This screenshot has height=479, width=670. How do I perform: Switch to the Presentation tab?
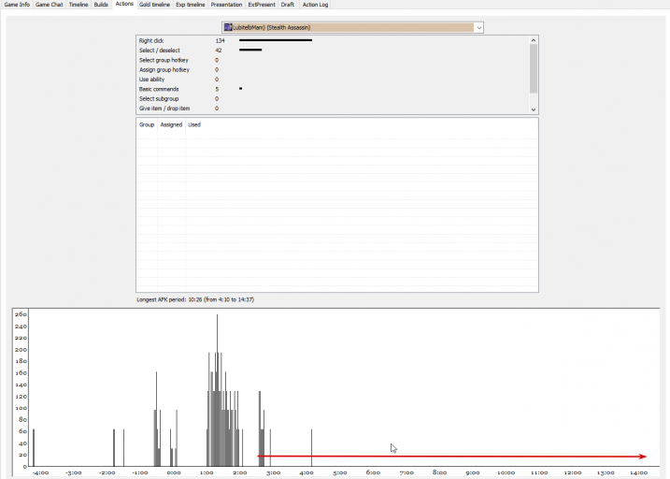pyautogui.click(x=226, y=5)
